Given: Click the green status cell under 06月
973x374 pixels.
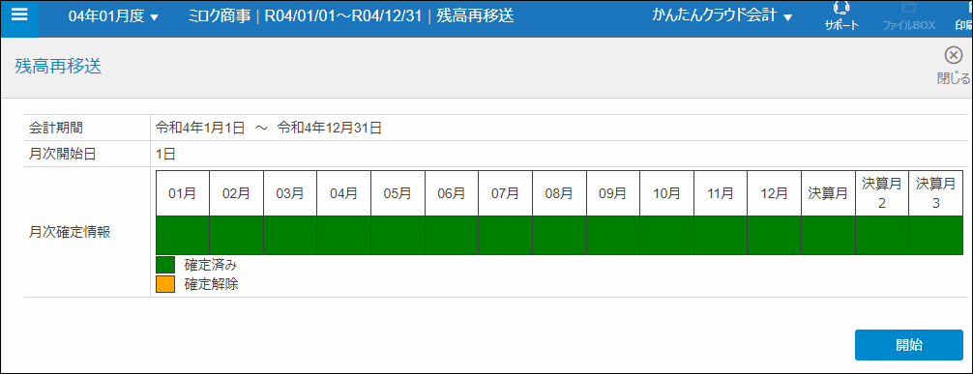Looking at the screenshot, I should point(451,235).
